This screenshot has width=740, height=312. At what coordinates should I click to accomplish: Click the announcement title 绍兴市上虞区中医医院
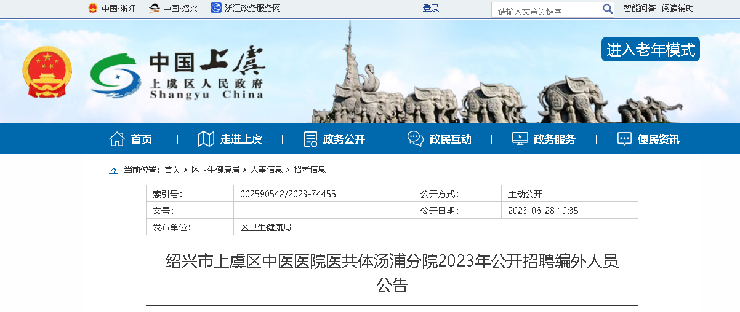click(392, 273)
